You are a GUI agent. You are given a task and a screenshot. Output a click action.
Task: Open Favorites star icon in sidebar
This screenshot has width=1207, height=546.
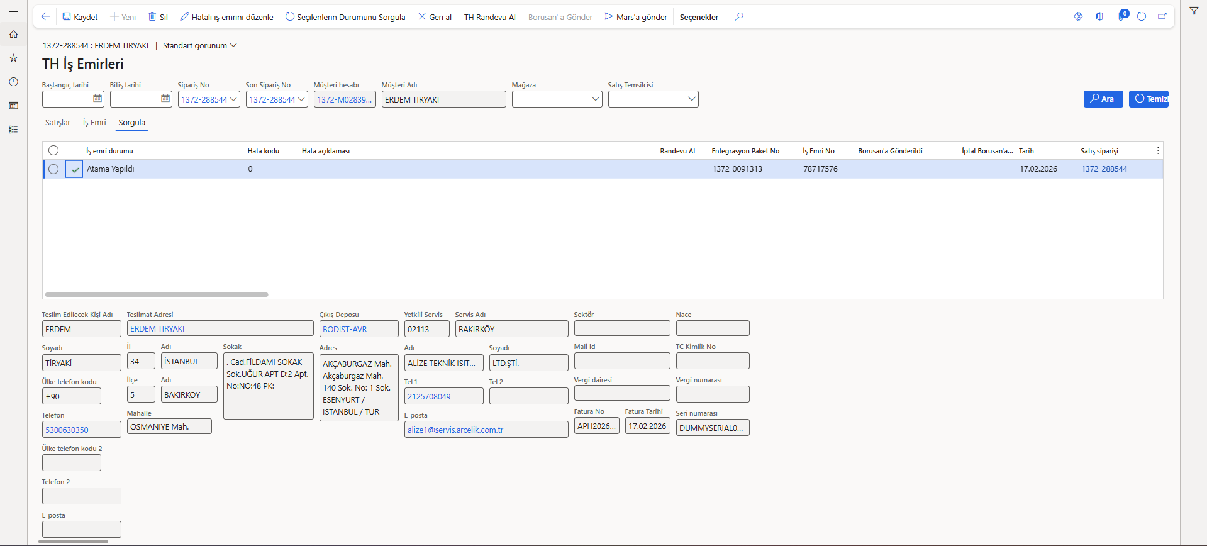click(13, 58)
